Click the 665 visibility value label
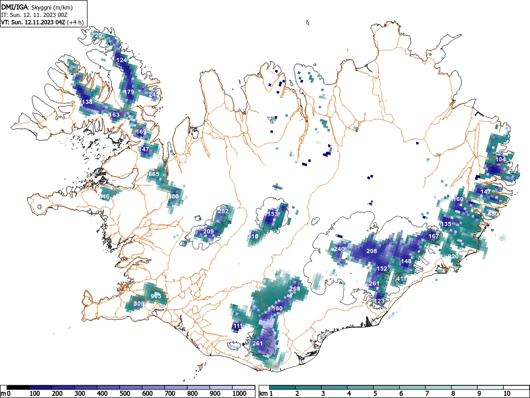The image size is (530, 398). (154, 174)
